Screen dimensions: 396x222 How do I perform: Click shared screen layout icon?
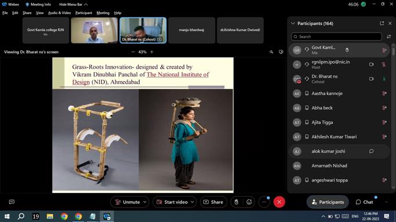pyautogui.click(x=281, y=52)
